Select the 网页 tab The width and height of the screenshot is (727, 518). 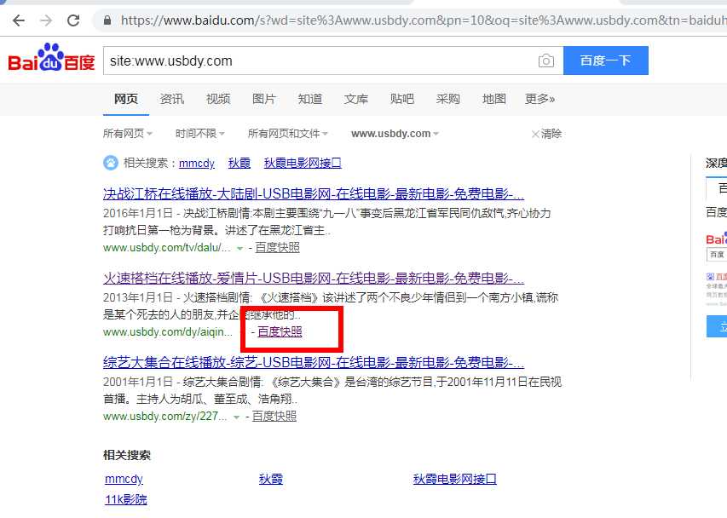126,99
